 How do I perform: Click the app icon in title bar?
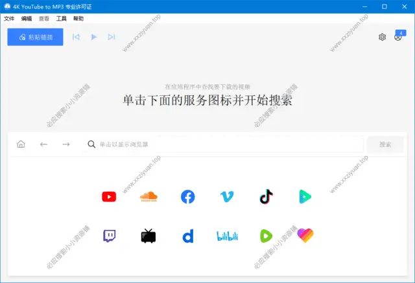(x=7, y=6)
